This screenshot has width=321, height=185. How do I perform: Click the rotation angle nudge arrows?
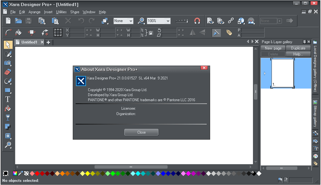point(181,30)
